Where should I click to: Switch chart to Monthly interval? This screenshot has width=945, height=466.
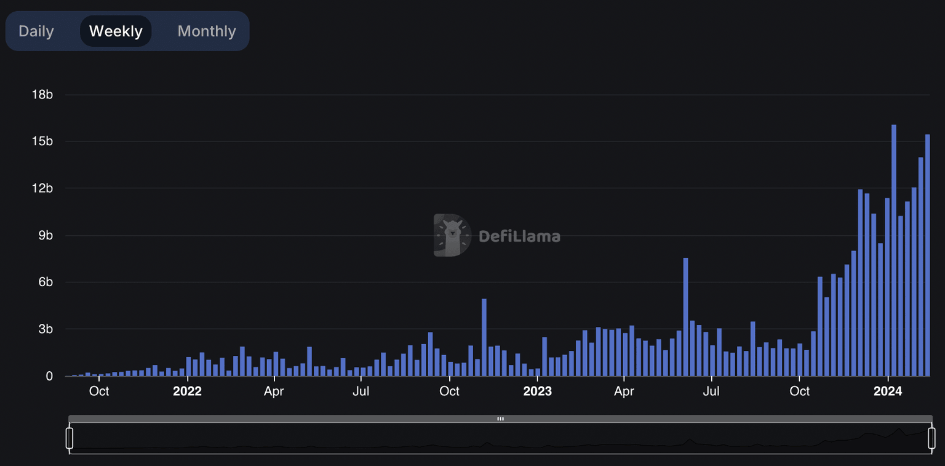pyautogui.click(x=207, y=31)
